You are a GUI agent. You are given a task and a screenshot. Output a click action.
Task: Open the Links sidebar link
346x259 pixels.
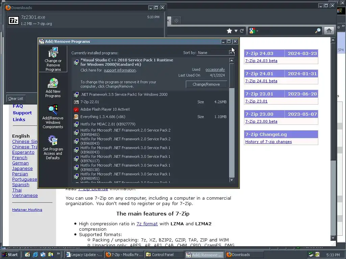click(19, 120)
